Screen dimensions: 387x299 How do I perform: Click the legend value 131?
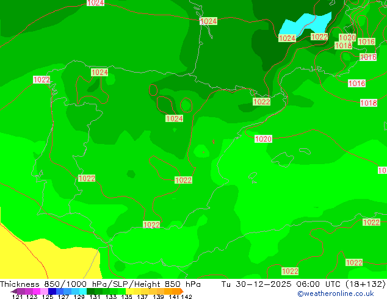point(95,297)
